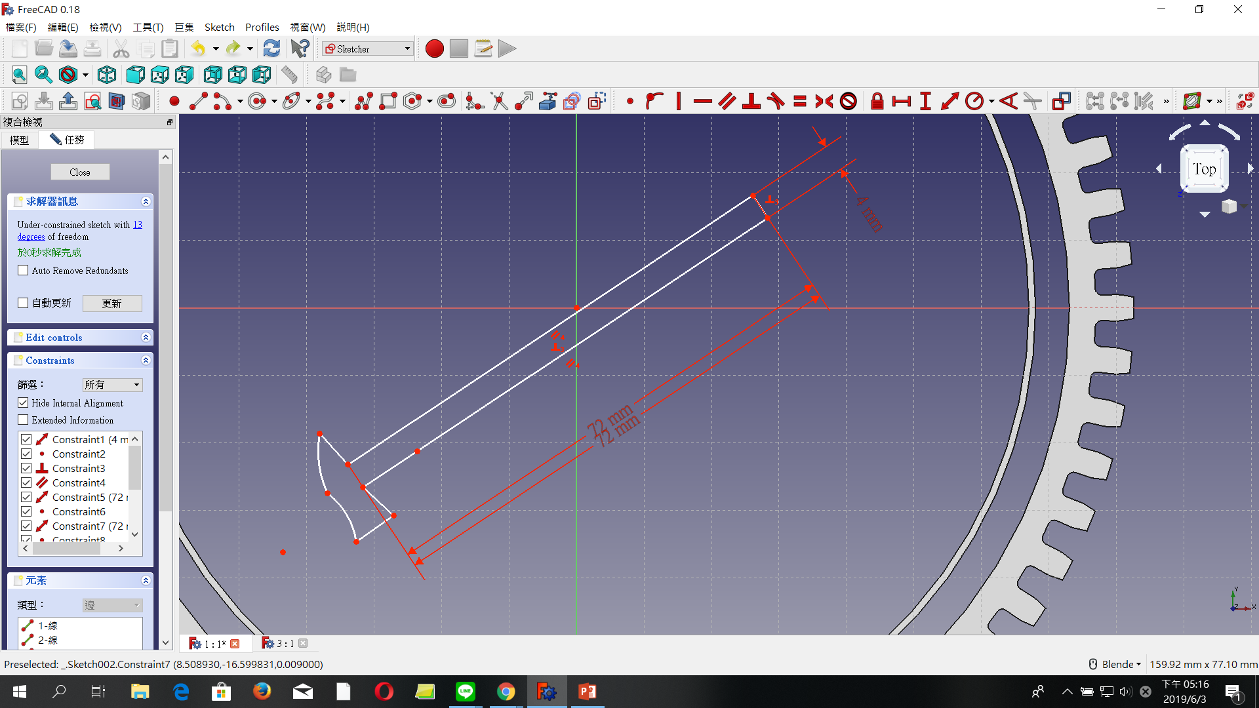Close the 1 : 1* document tab
The height and width of the screenshot is (708, 1259).
click(235, 644)
